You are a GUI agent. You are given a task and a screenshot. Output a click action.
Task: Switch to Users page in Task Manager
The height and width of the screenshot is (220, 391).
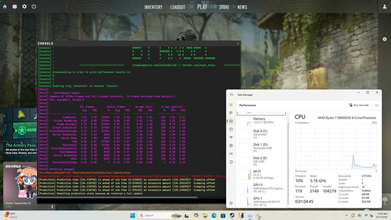click(x=231, y=145)
